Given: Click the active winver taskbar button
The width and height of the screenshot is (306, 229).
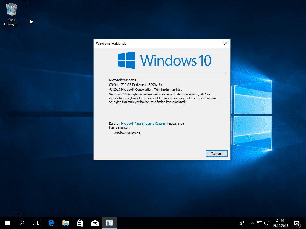Looking at the screenshot, I should tap(109, 223).
